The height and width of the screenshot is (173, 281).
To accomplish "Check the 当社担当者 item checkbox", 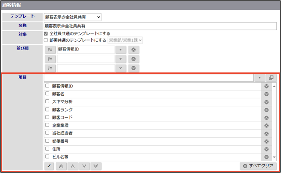I will (x=47, y=133).
